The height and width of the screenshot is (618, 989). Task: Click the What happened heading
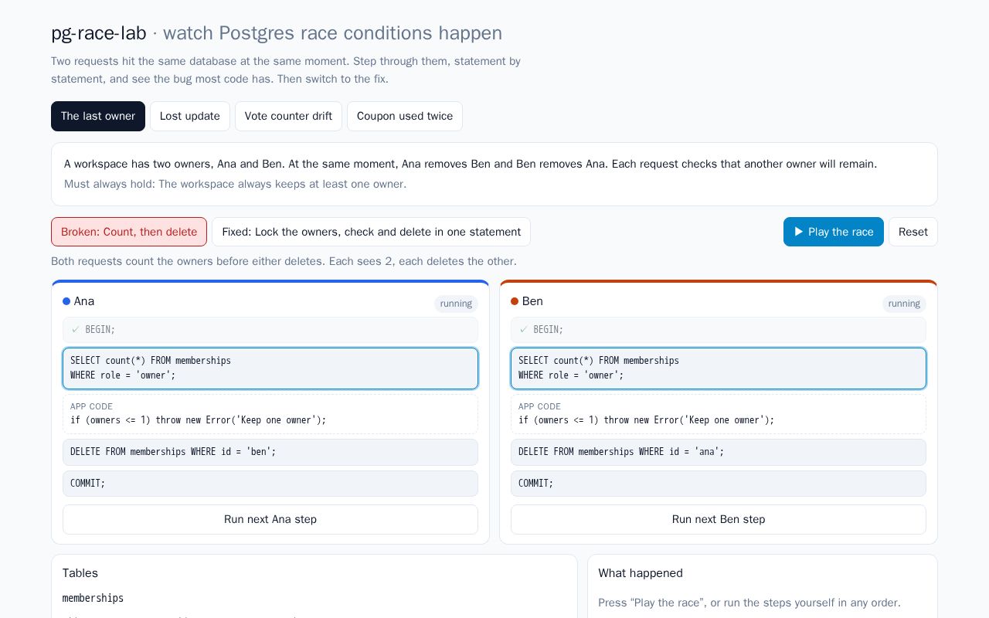(x=641, y=573)
